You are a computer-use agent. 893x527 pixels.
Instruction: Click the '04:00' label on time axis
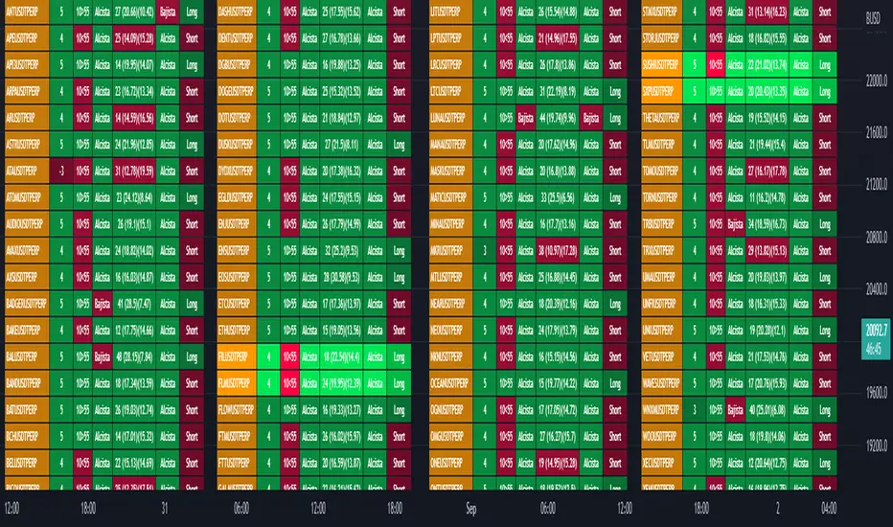(x=829, y=508)
